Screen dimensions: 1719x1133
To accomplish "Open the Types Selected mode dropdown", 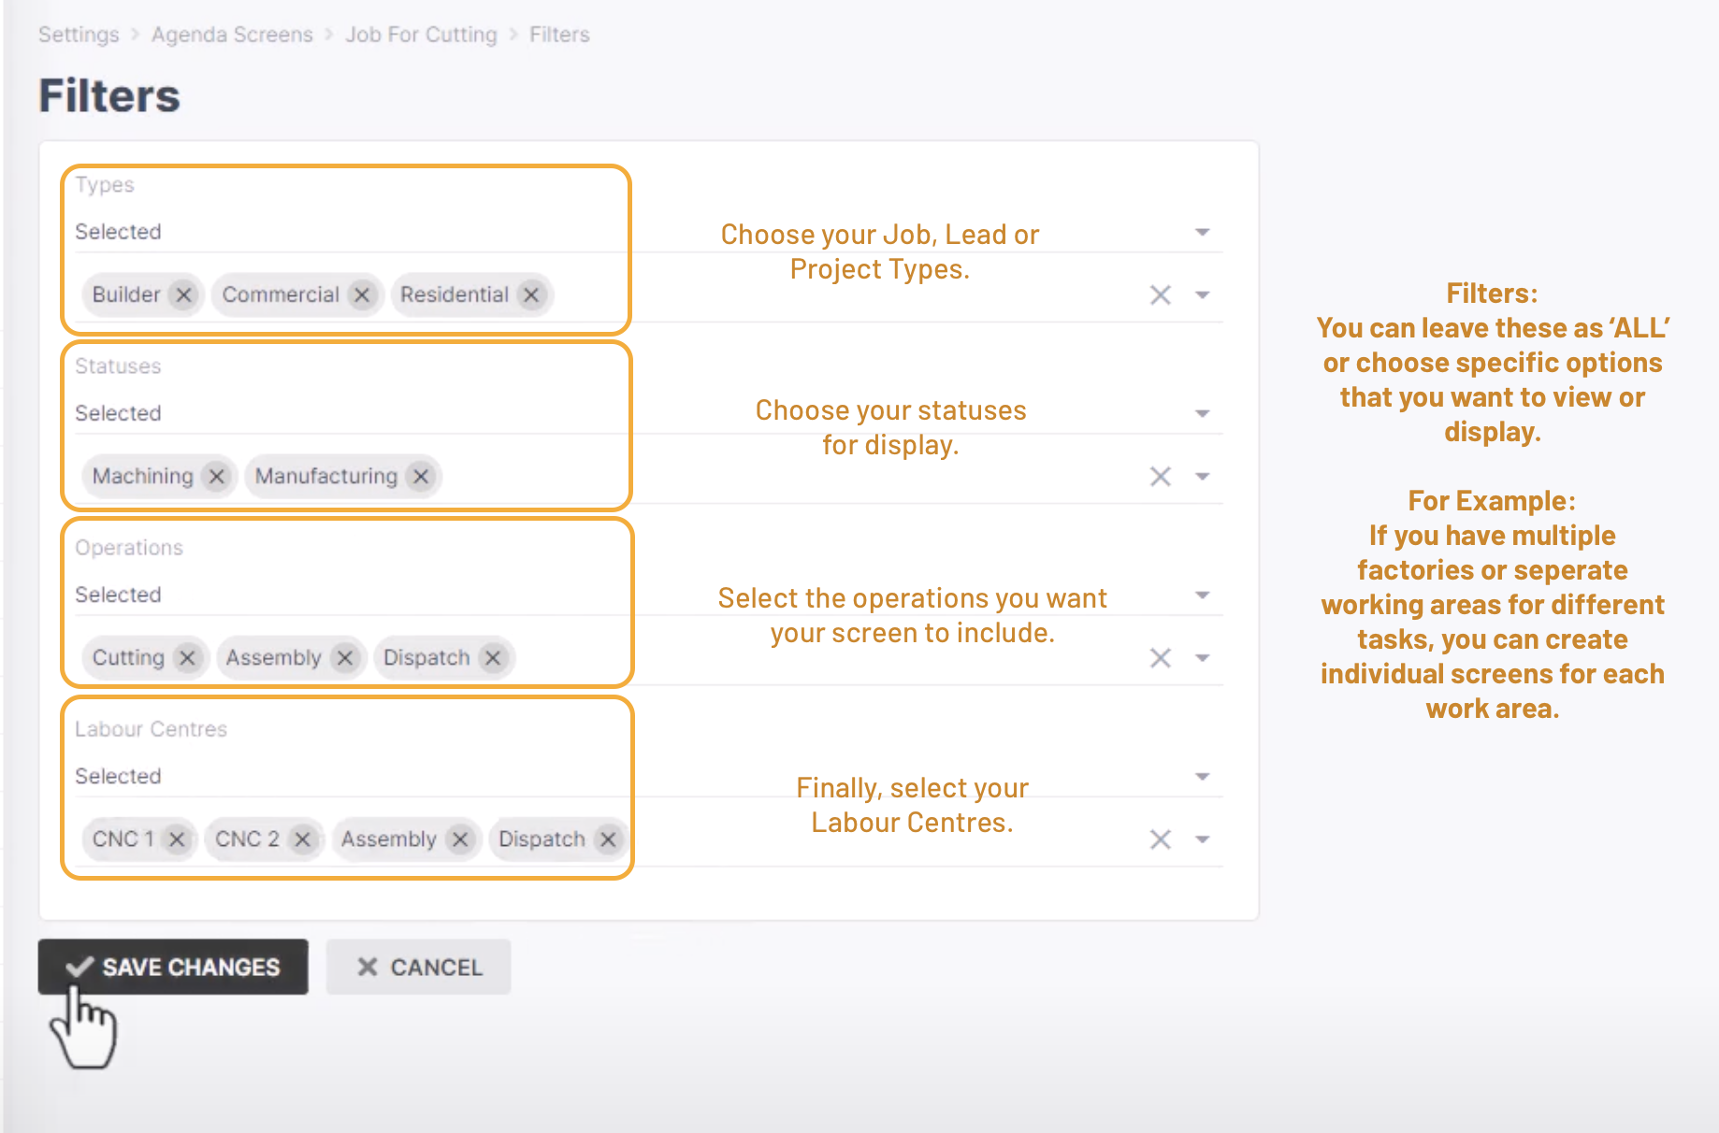I will (1203, 232).
